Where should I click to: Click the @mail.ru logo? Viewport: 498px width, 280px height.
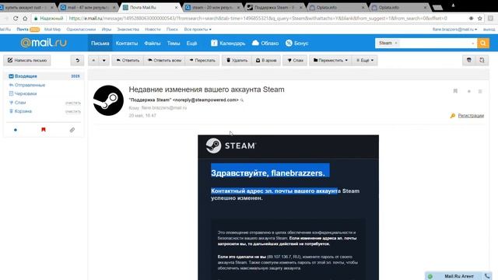pos(44,43)
